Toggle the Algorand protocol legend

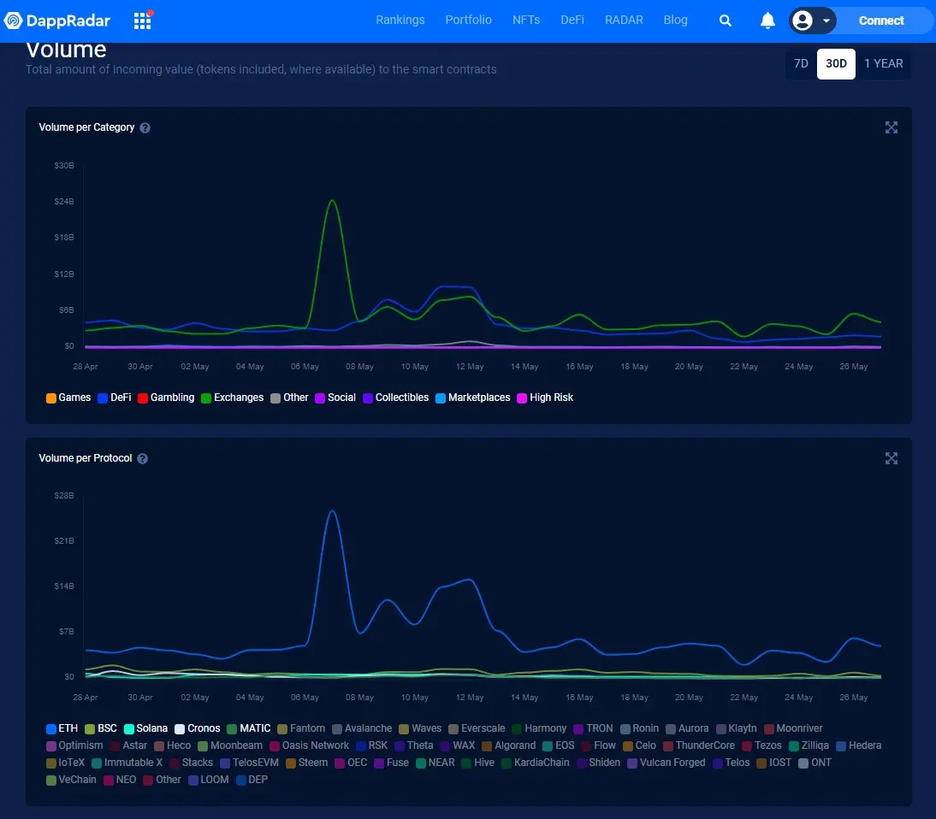[x=508, y=745]
